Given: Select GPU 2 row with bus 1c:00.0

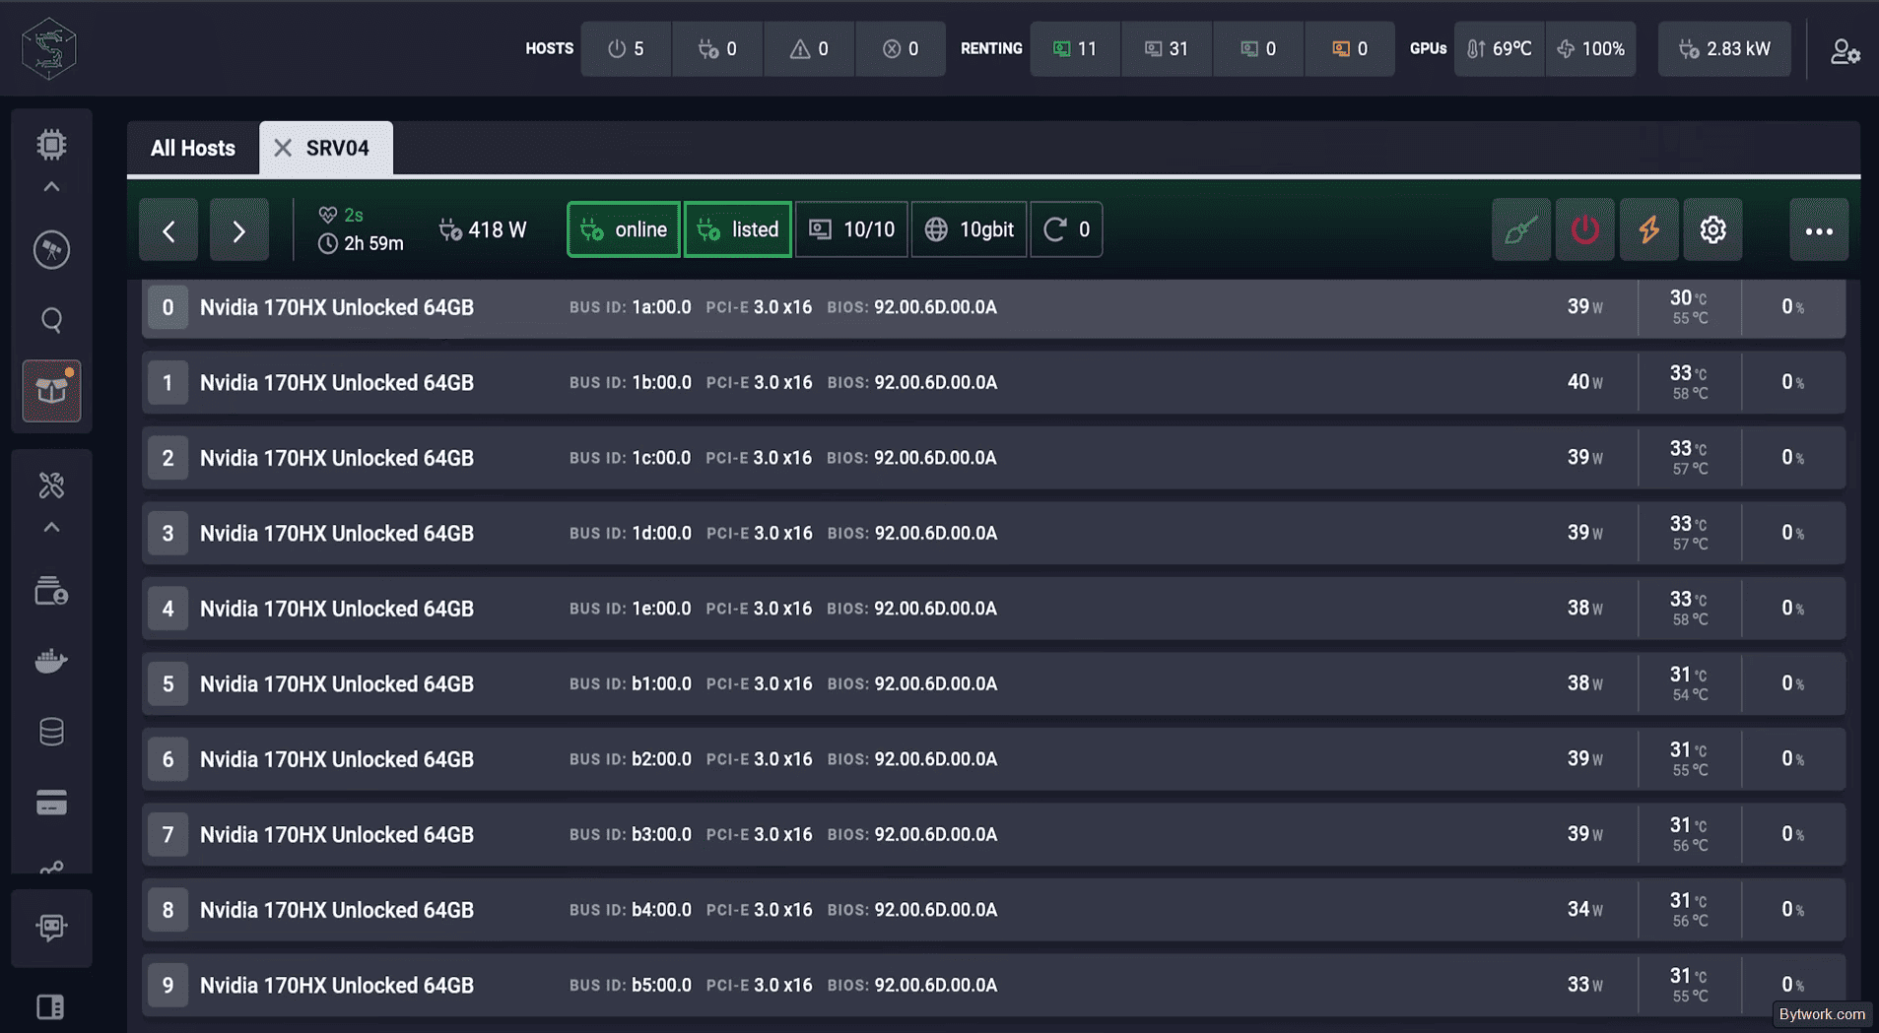Looking at the screenshot, I should tap(993, 458).
